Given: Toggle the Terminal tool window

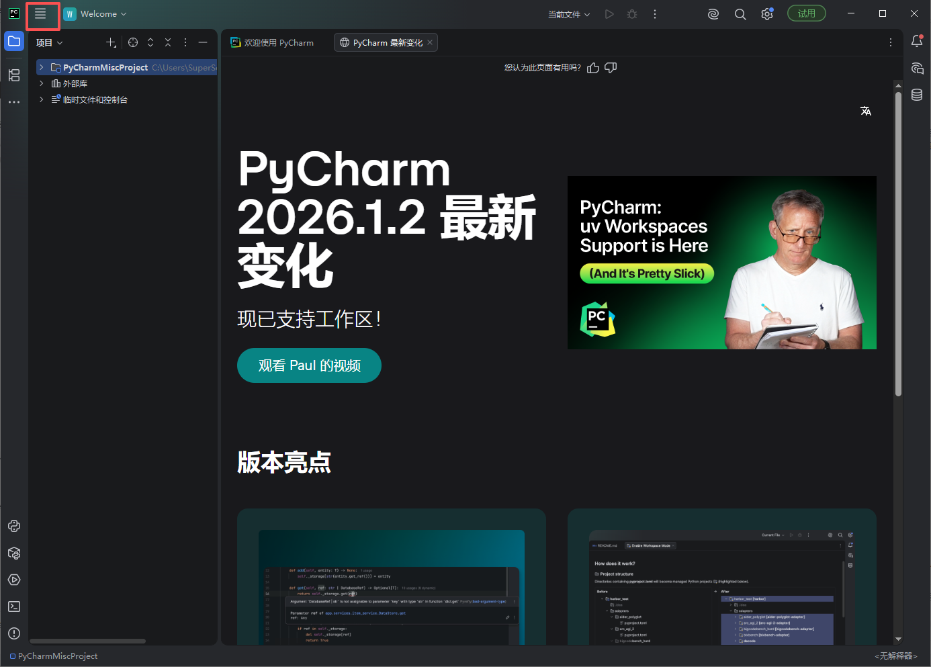Looking at the screenshot, I should click(14, 607).
